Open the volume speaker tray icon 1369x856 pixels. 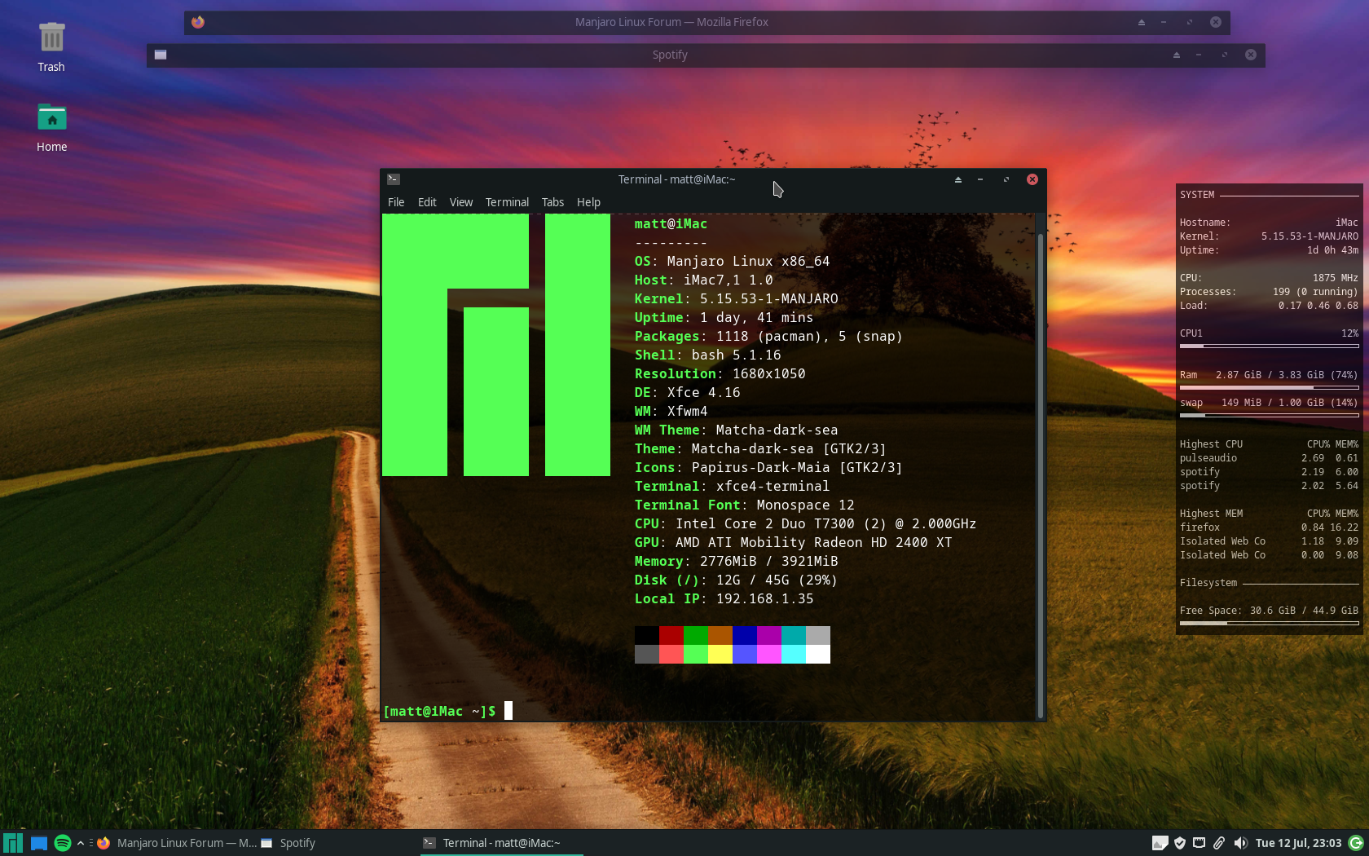(1239, 843)
